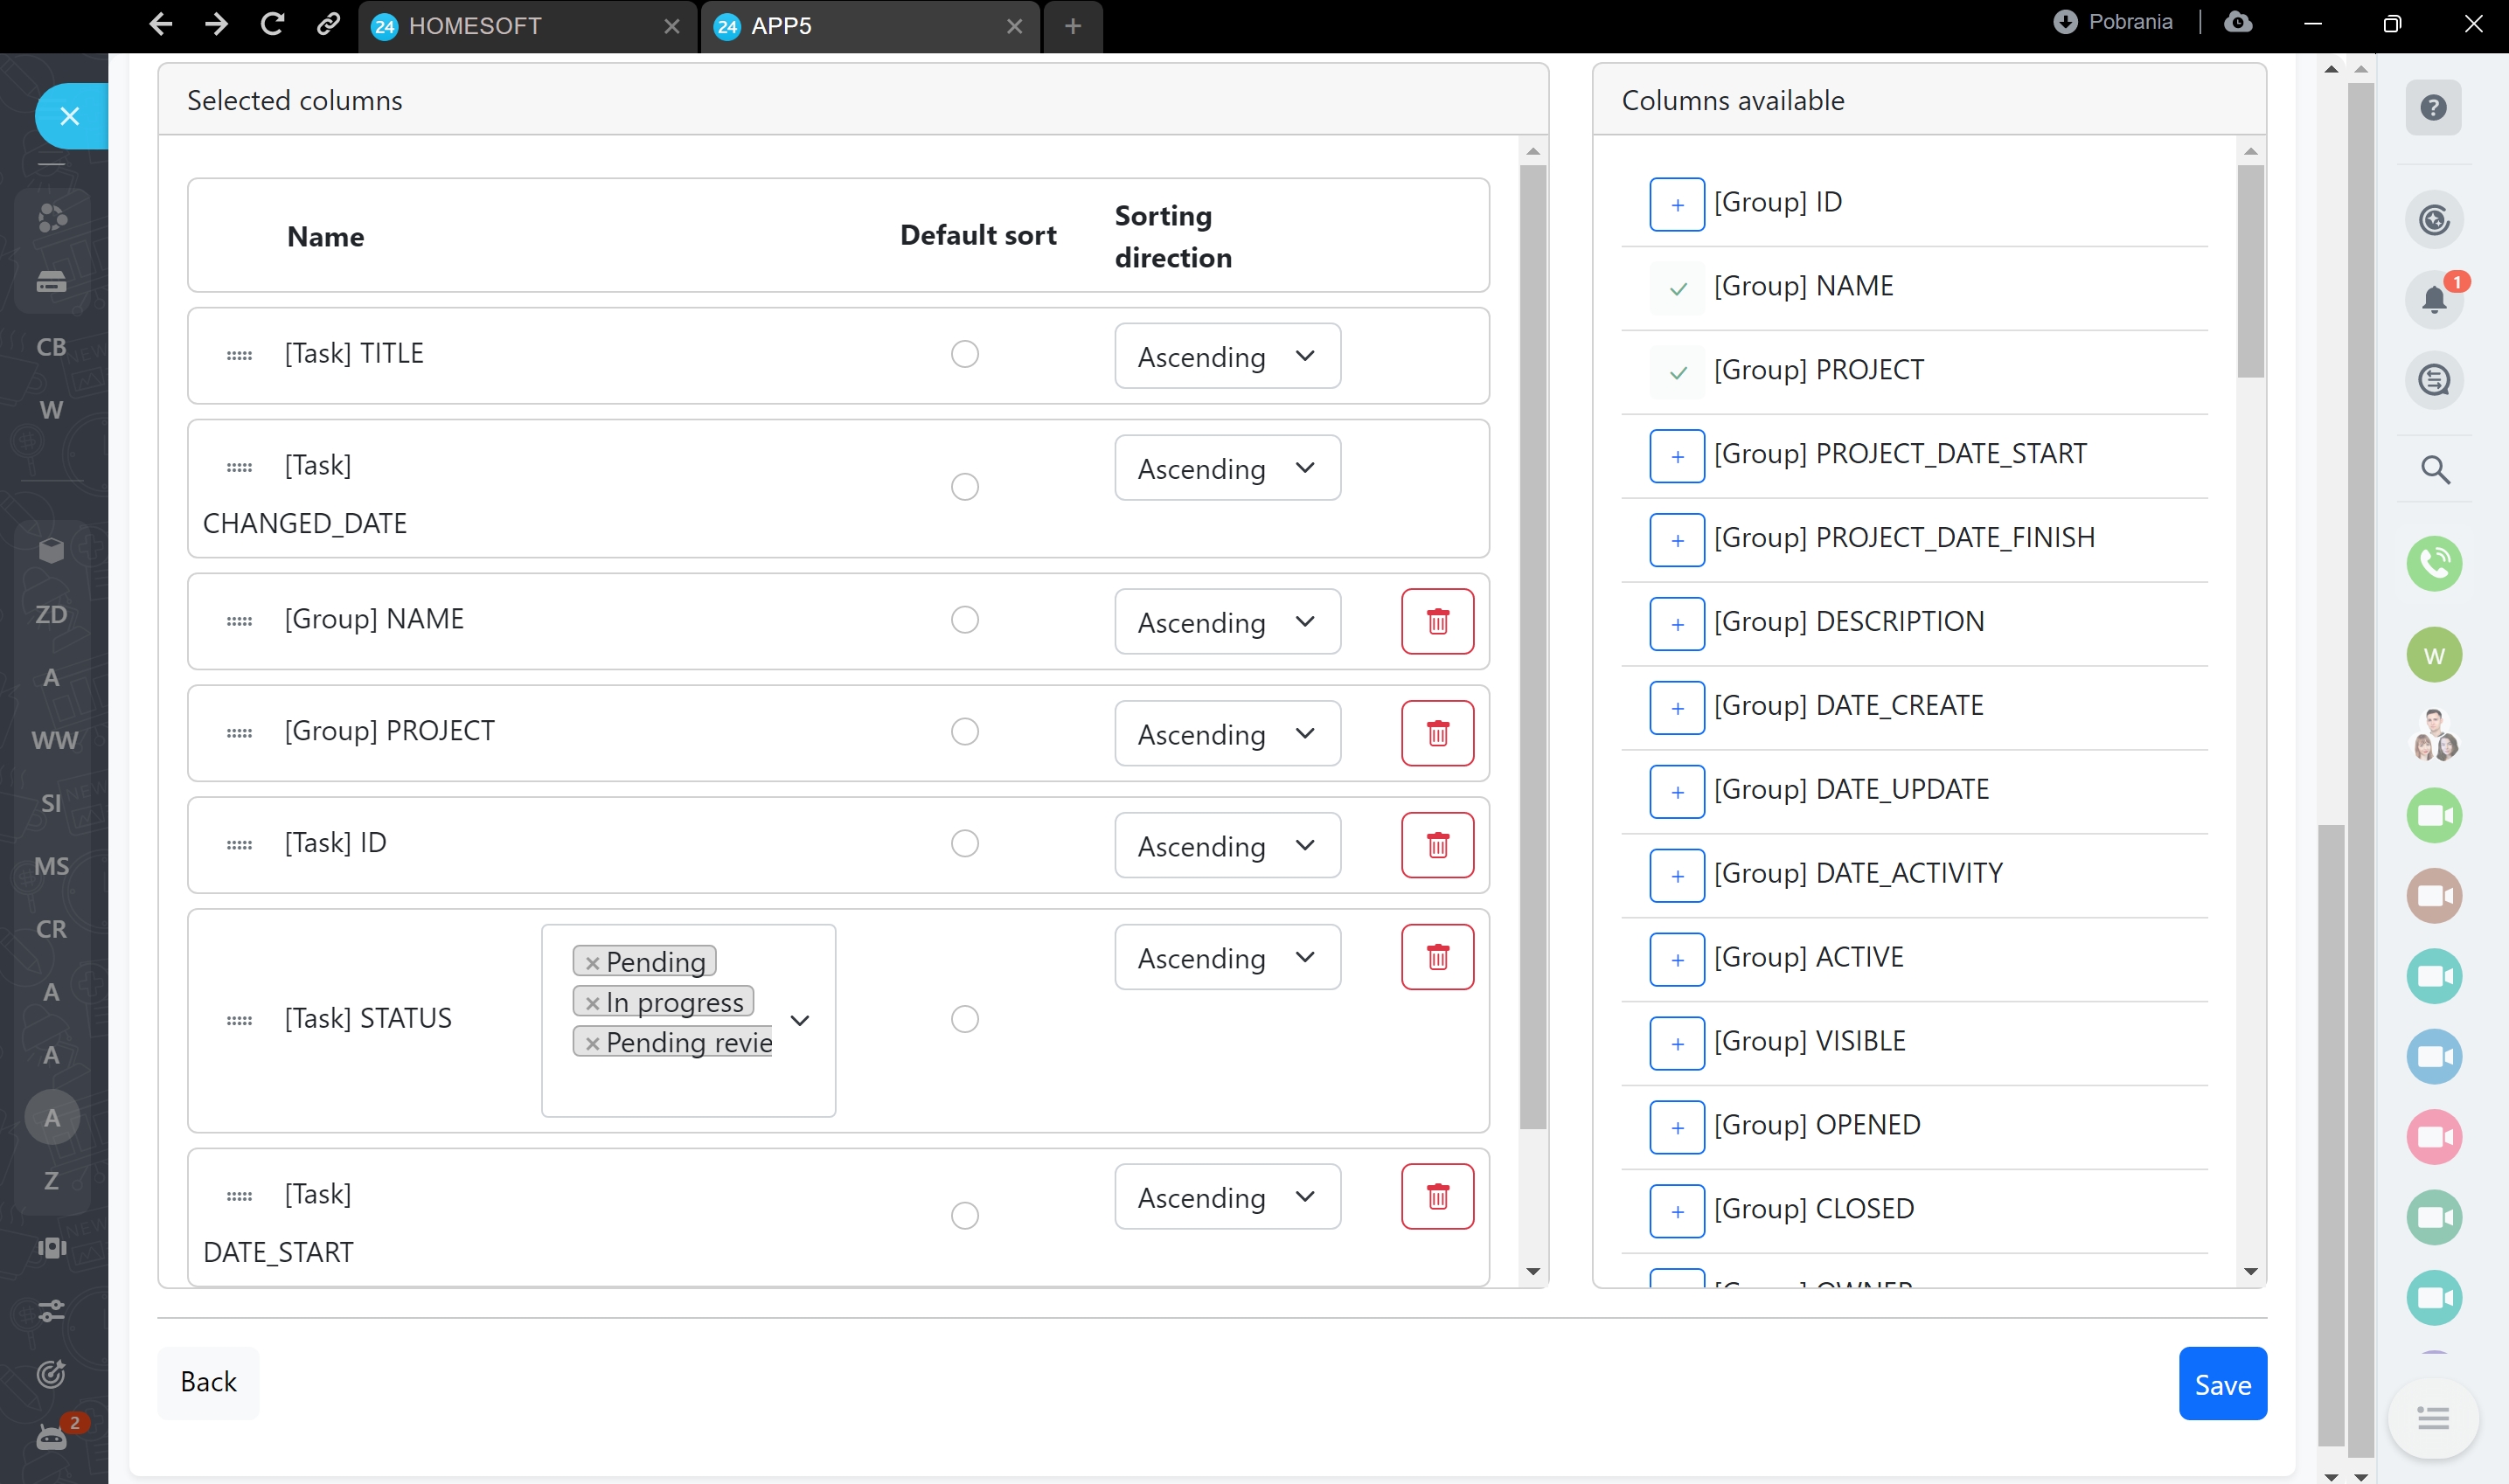Open a new tab with plus button
Screen dimensions: 2509x1484
tap(1072, 26)
